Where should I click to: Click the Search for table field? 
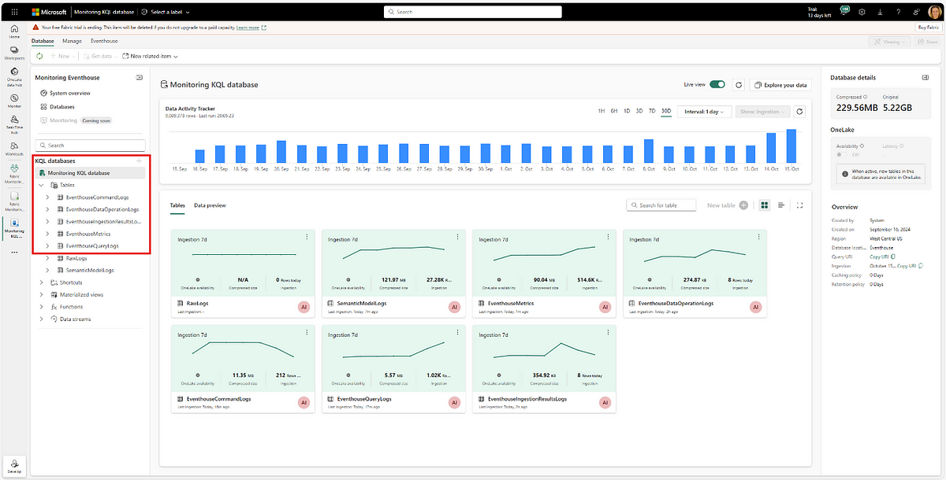pyautogui.click(x=662, y=205)
